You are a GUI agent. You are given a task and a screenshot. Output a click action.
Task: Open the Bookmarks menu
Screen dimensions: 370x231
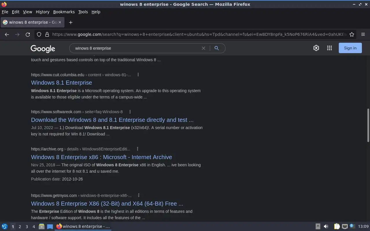pos(64,12)
